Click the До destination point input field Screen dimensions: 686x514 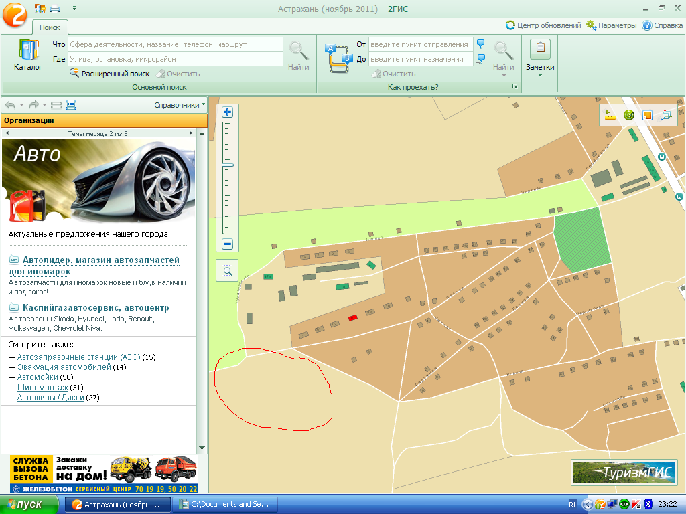point(421,59)
